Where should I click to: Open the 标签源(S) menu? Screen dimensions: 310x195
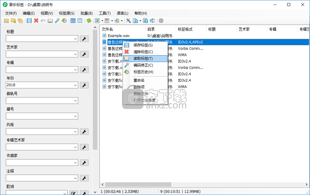click(67, 13)
